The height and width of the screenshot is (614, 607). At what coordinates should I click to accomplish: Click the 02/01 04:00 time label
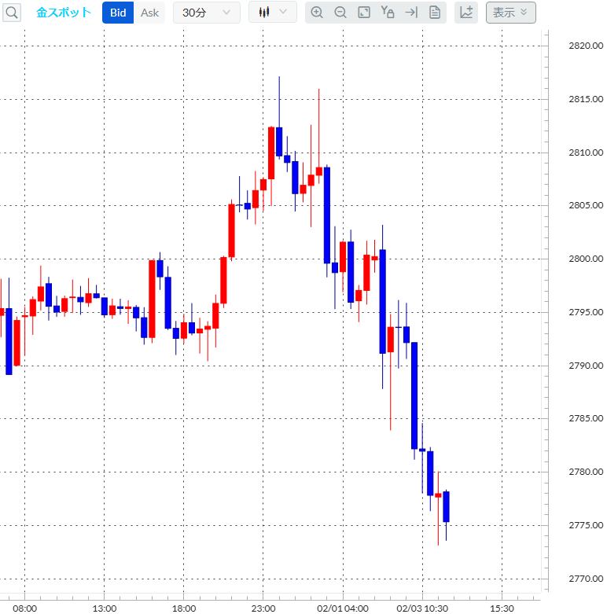pyautogui.click(x=343, y=608)
